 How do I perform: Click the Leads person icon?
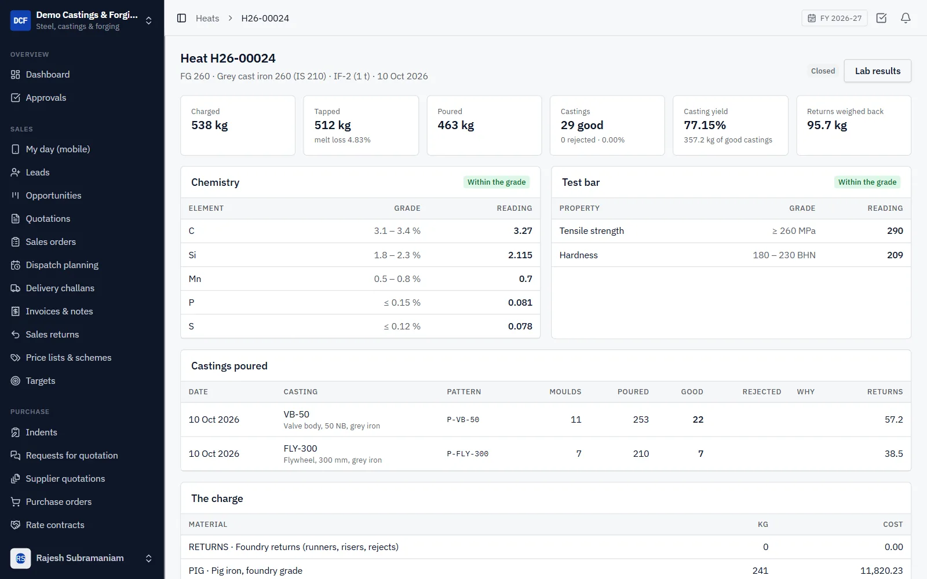coord(16,173)
